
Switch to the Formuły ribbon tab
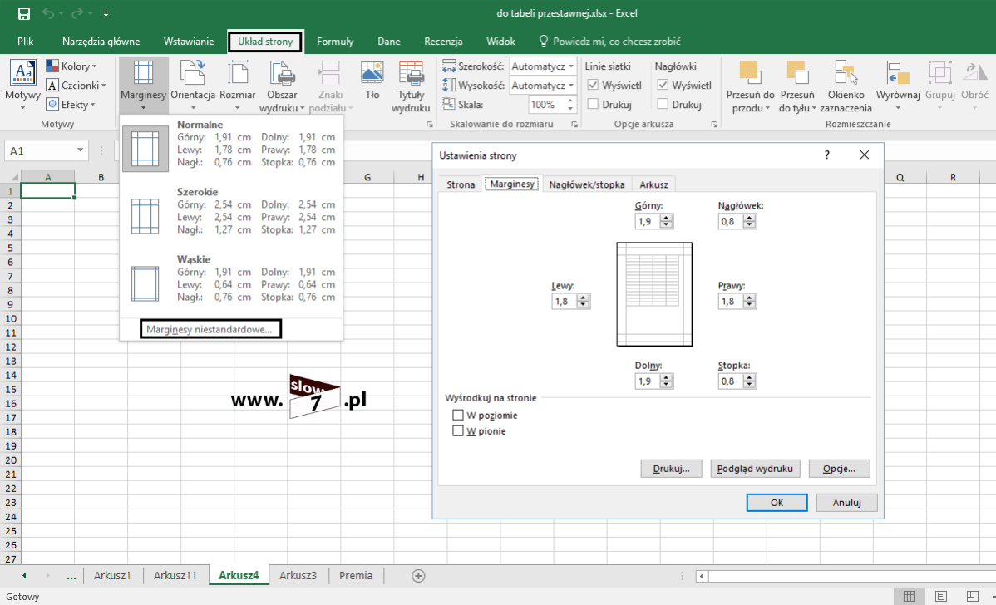click(335, 42)
